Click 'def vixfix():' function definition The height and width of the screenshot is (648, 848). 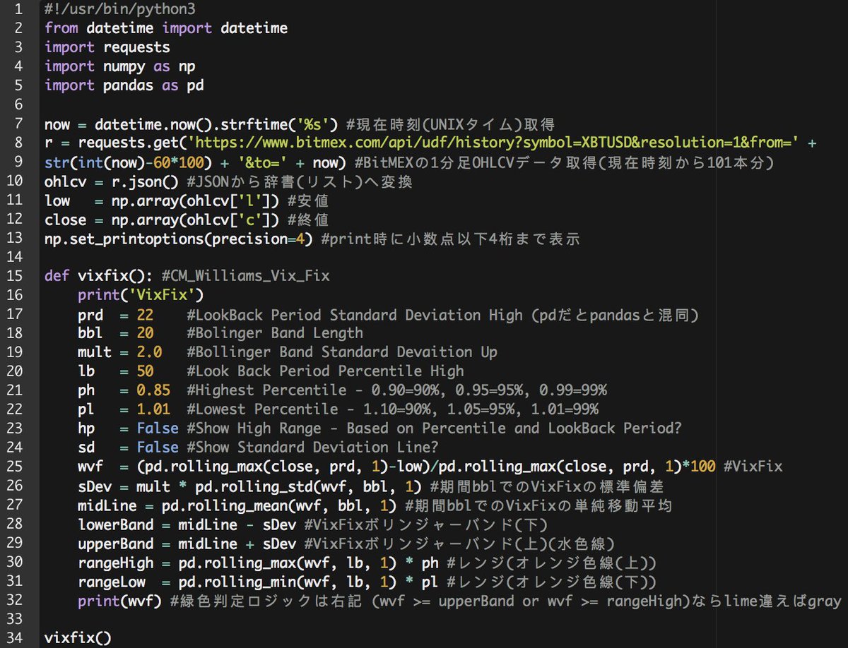(99, 276)
